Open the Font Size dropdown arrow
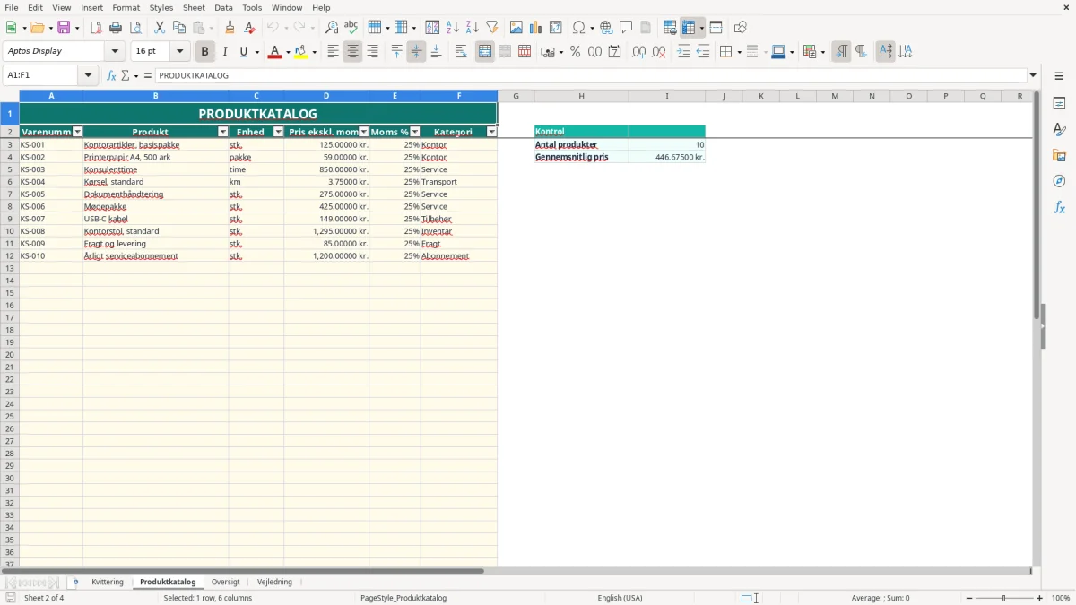Screen dimensions: 1076x605 pyautogui.click(x=179, y=52)
